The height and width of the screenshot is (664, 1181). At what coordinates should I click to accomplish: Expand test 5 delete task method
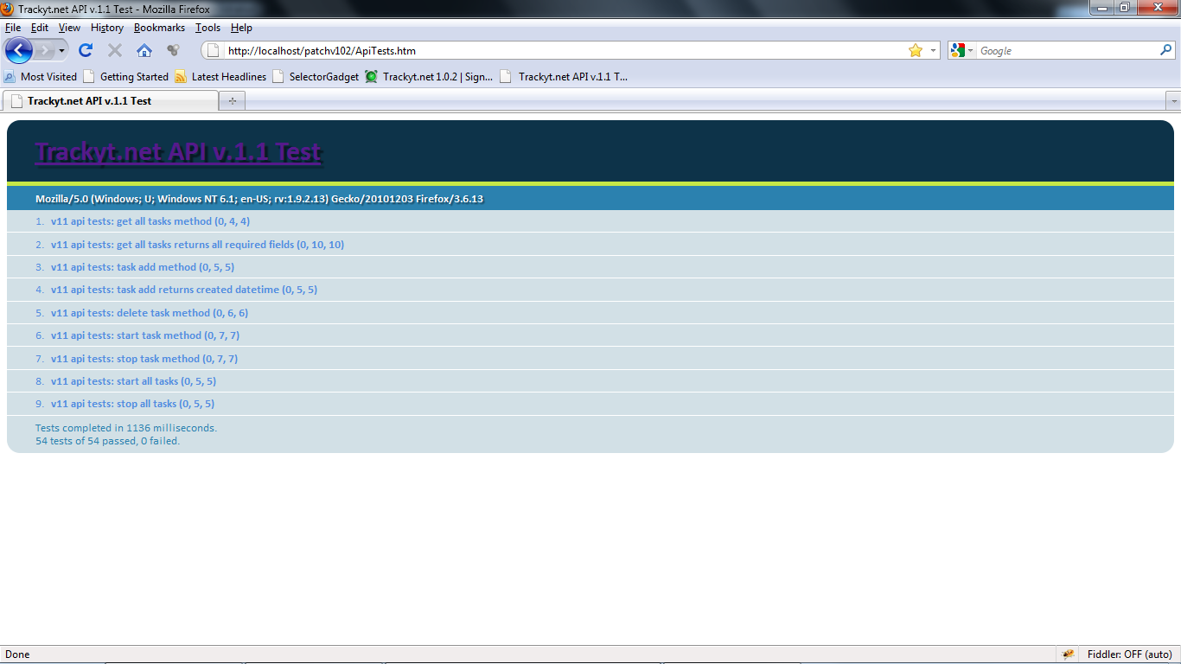tap(150, 313)
